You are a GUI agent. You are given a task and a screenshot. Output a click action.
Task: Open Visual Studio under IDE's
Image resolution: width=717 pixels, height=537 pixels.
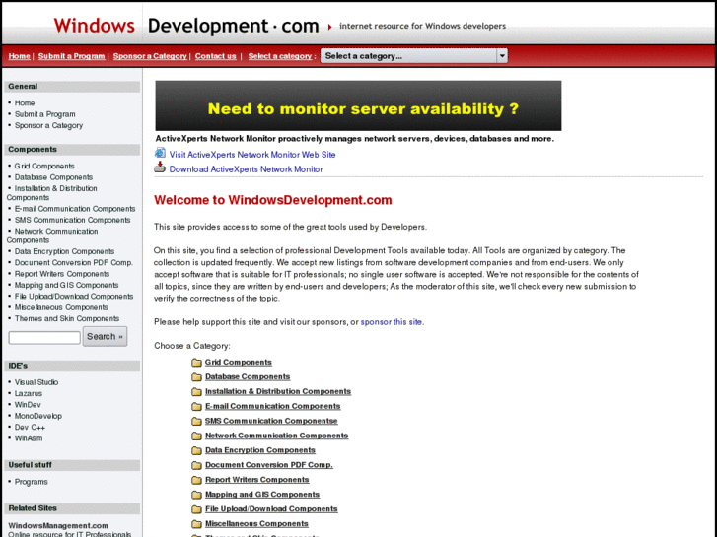(36, 382)
